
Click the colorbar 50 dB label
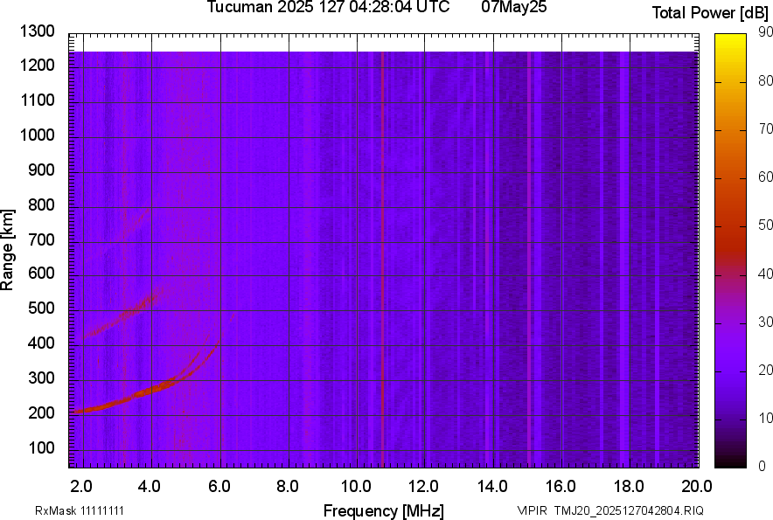click(x=765, y=225)
